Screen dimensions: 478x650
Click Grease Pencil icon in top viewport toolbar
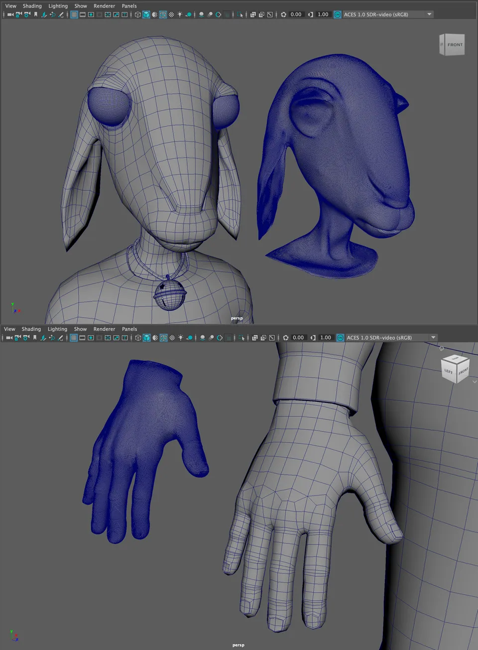pyautogui.click(x=61, y=14)
